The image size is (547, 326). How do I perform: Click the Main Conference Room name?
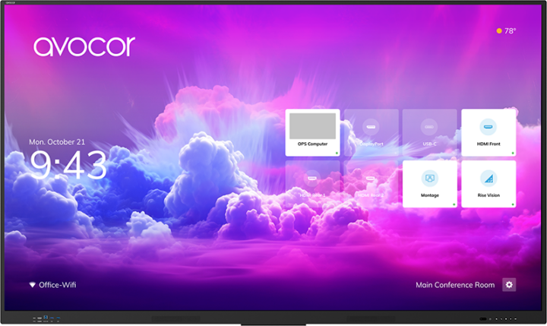coord(454,285)
